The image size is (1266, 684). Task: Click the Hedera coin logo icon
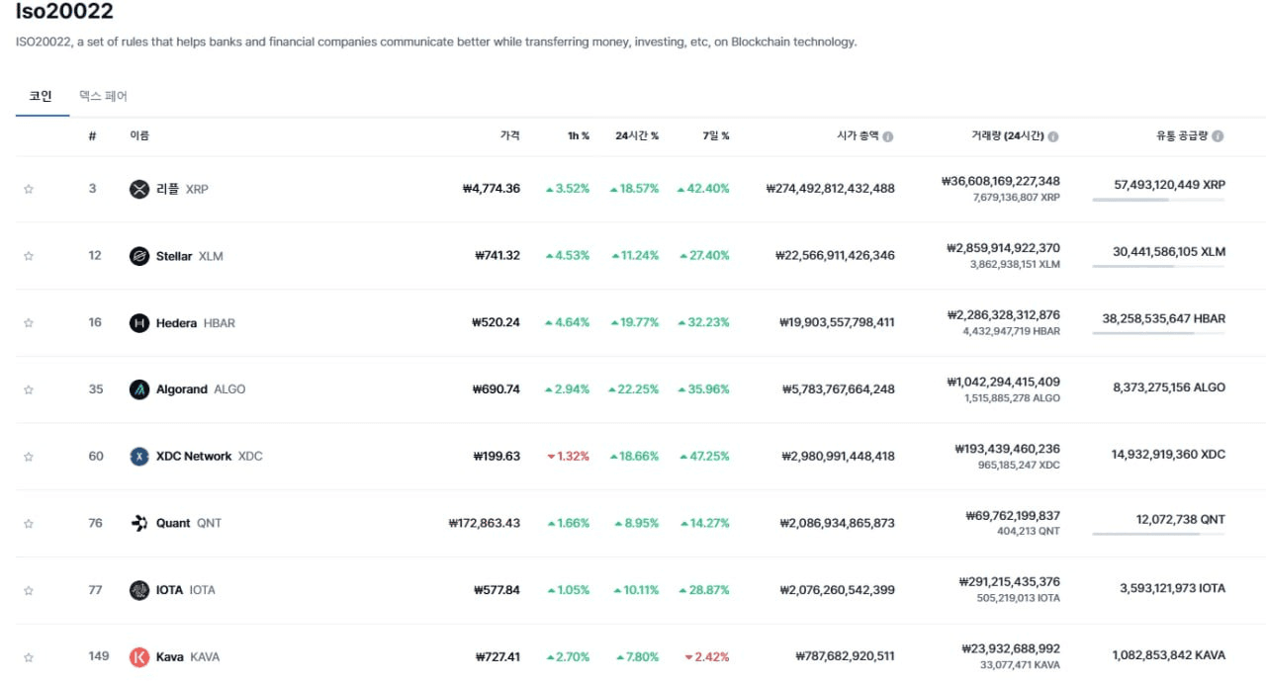(x=139, y=323)
